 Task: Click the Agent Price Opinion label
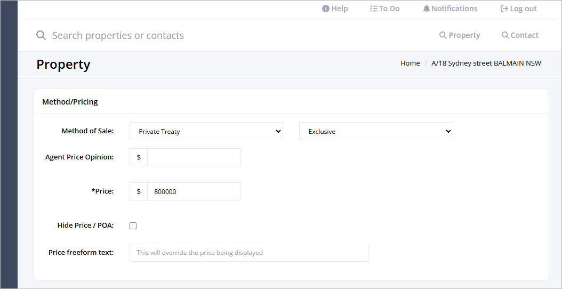pyautogui.click(x=79, y=157)
